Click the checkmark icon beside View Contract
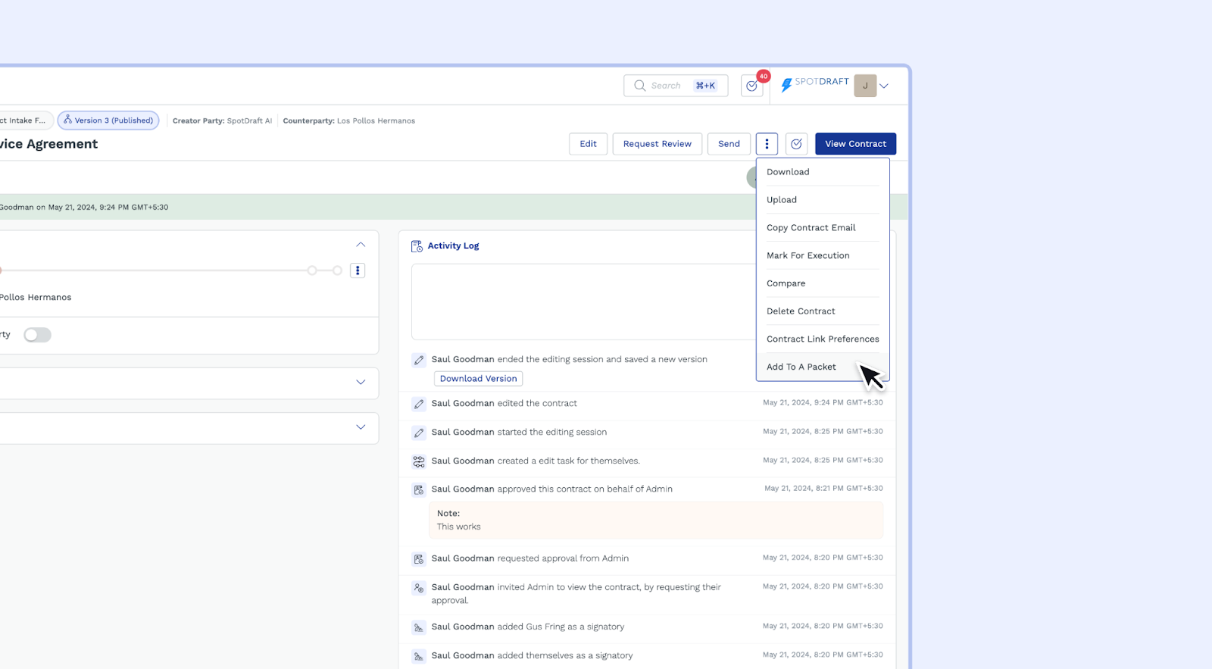 tap(796, 144)
